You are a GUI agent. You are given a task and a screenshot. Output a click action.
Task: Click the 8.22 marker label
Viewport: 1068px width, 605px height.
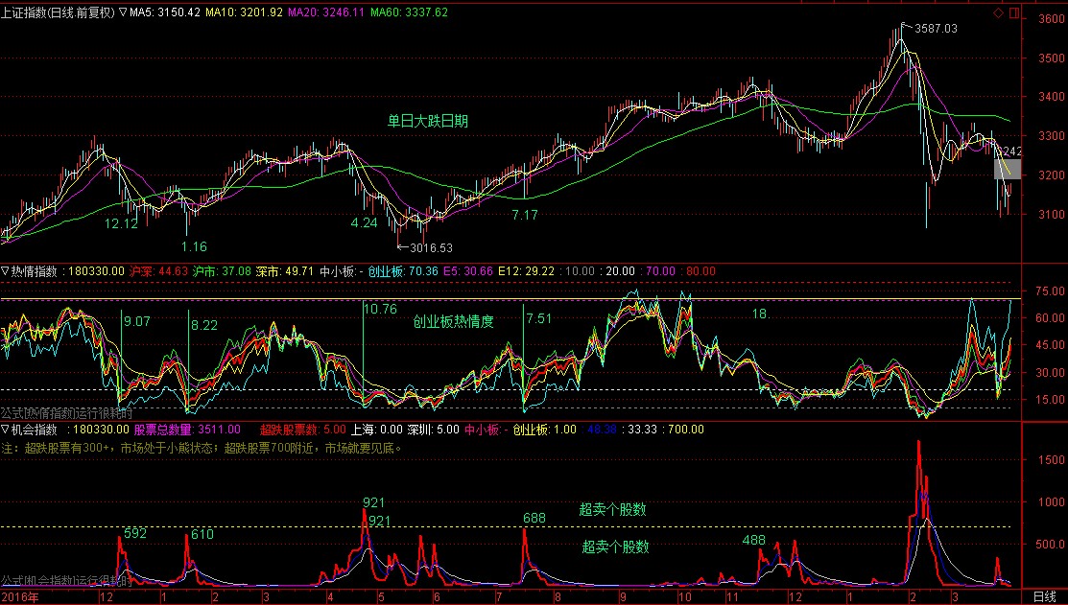[x=204, y=325]
